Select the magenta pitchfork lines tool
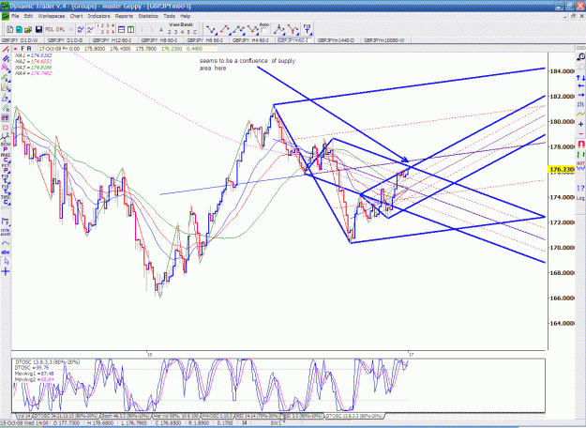 tap(6, 68)
